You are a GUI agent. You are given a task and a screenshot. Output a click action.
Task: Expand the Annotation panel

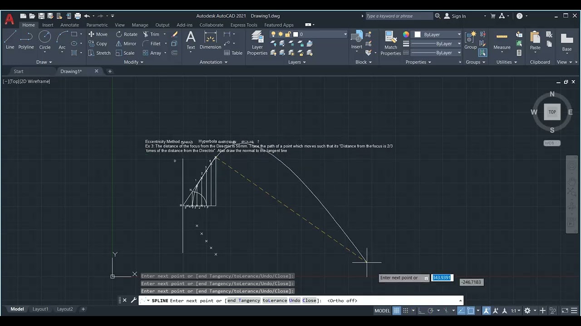click(214, 62)
